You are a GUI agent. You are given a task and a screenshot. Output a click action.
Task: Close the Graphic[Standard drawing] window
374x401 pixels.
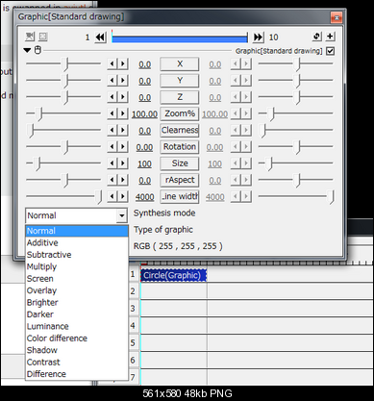coord(337,17)
